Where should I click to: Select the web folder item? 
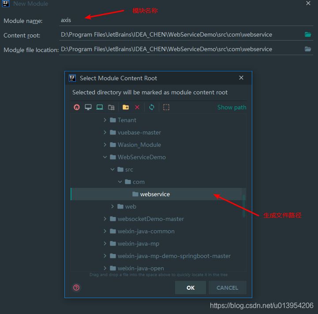127,206
